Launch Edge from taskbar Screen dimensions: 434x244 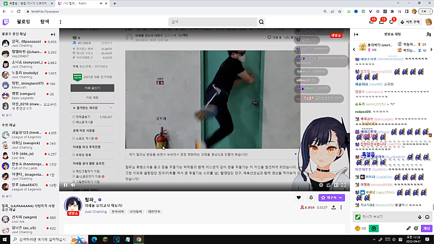[x=94, y=240]
